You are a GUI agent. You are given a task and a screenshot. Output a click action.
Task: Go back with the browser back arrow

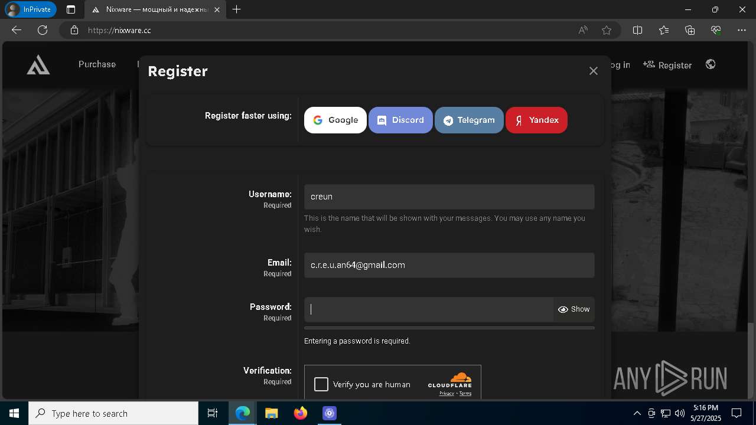[17, 30]
